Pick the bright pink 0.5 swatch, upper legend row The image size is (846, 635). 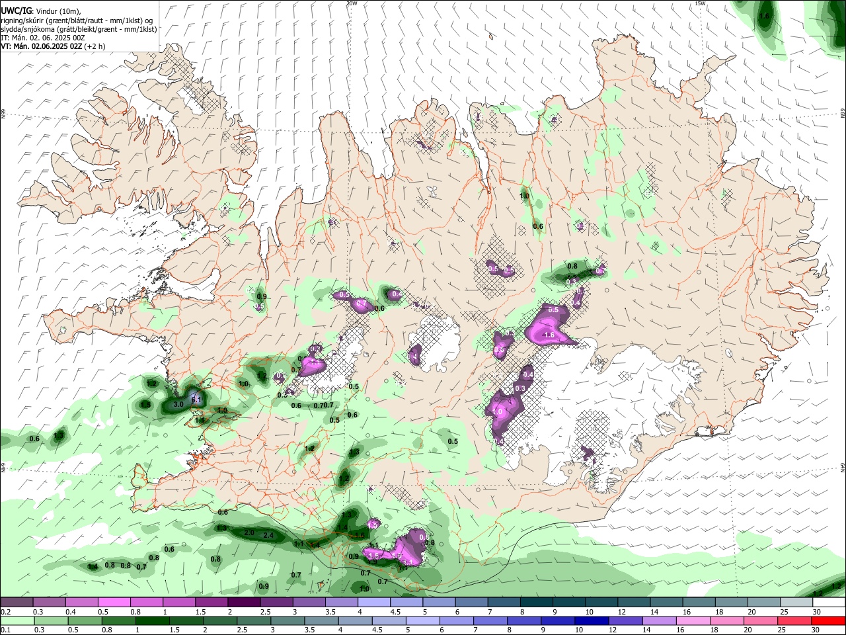click(x=114, y=603)
